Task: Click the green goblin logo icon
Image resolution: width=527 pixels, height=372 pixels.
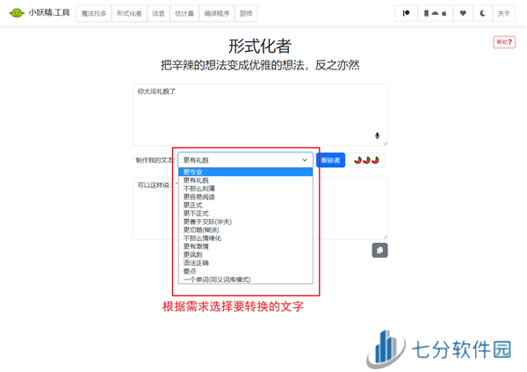Action: click(x=16, y=13)
